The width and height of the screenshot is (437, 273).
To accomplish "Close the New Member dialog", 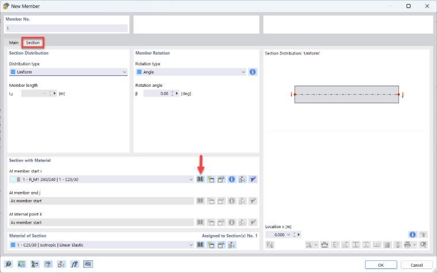I will [427, 6].
